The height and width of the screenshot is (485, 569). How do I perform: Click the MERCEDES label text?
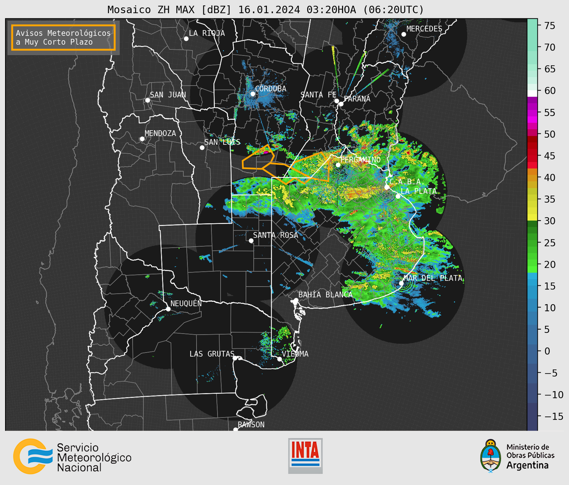(424, 29)
